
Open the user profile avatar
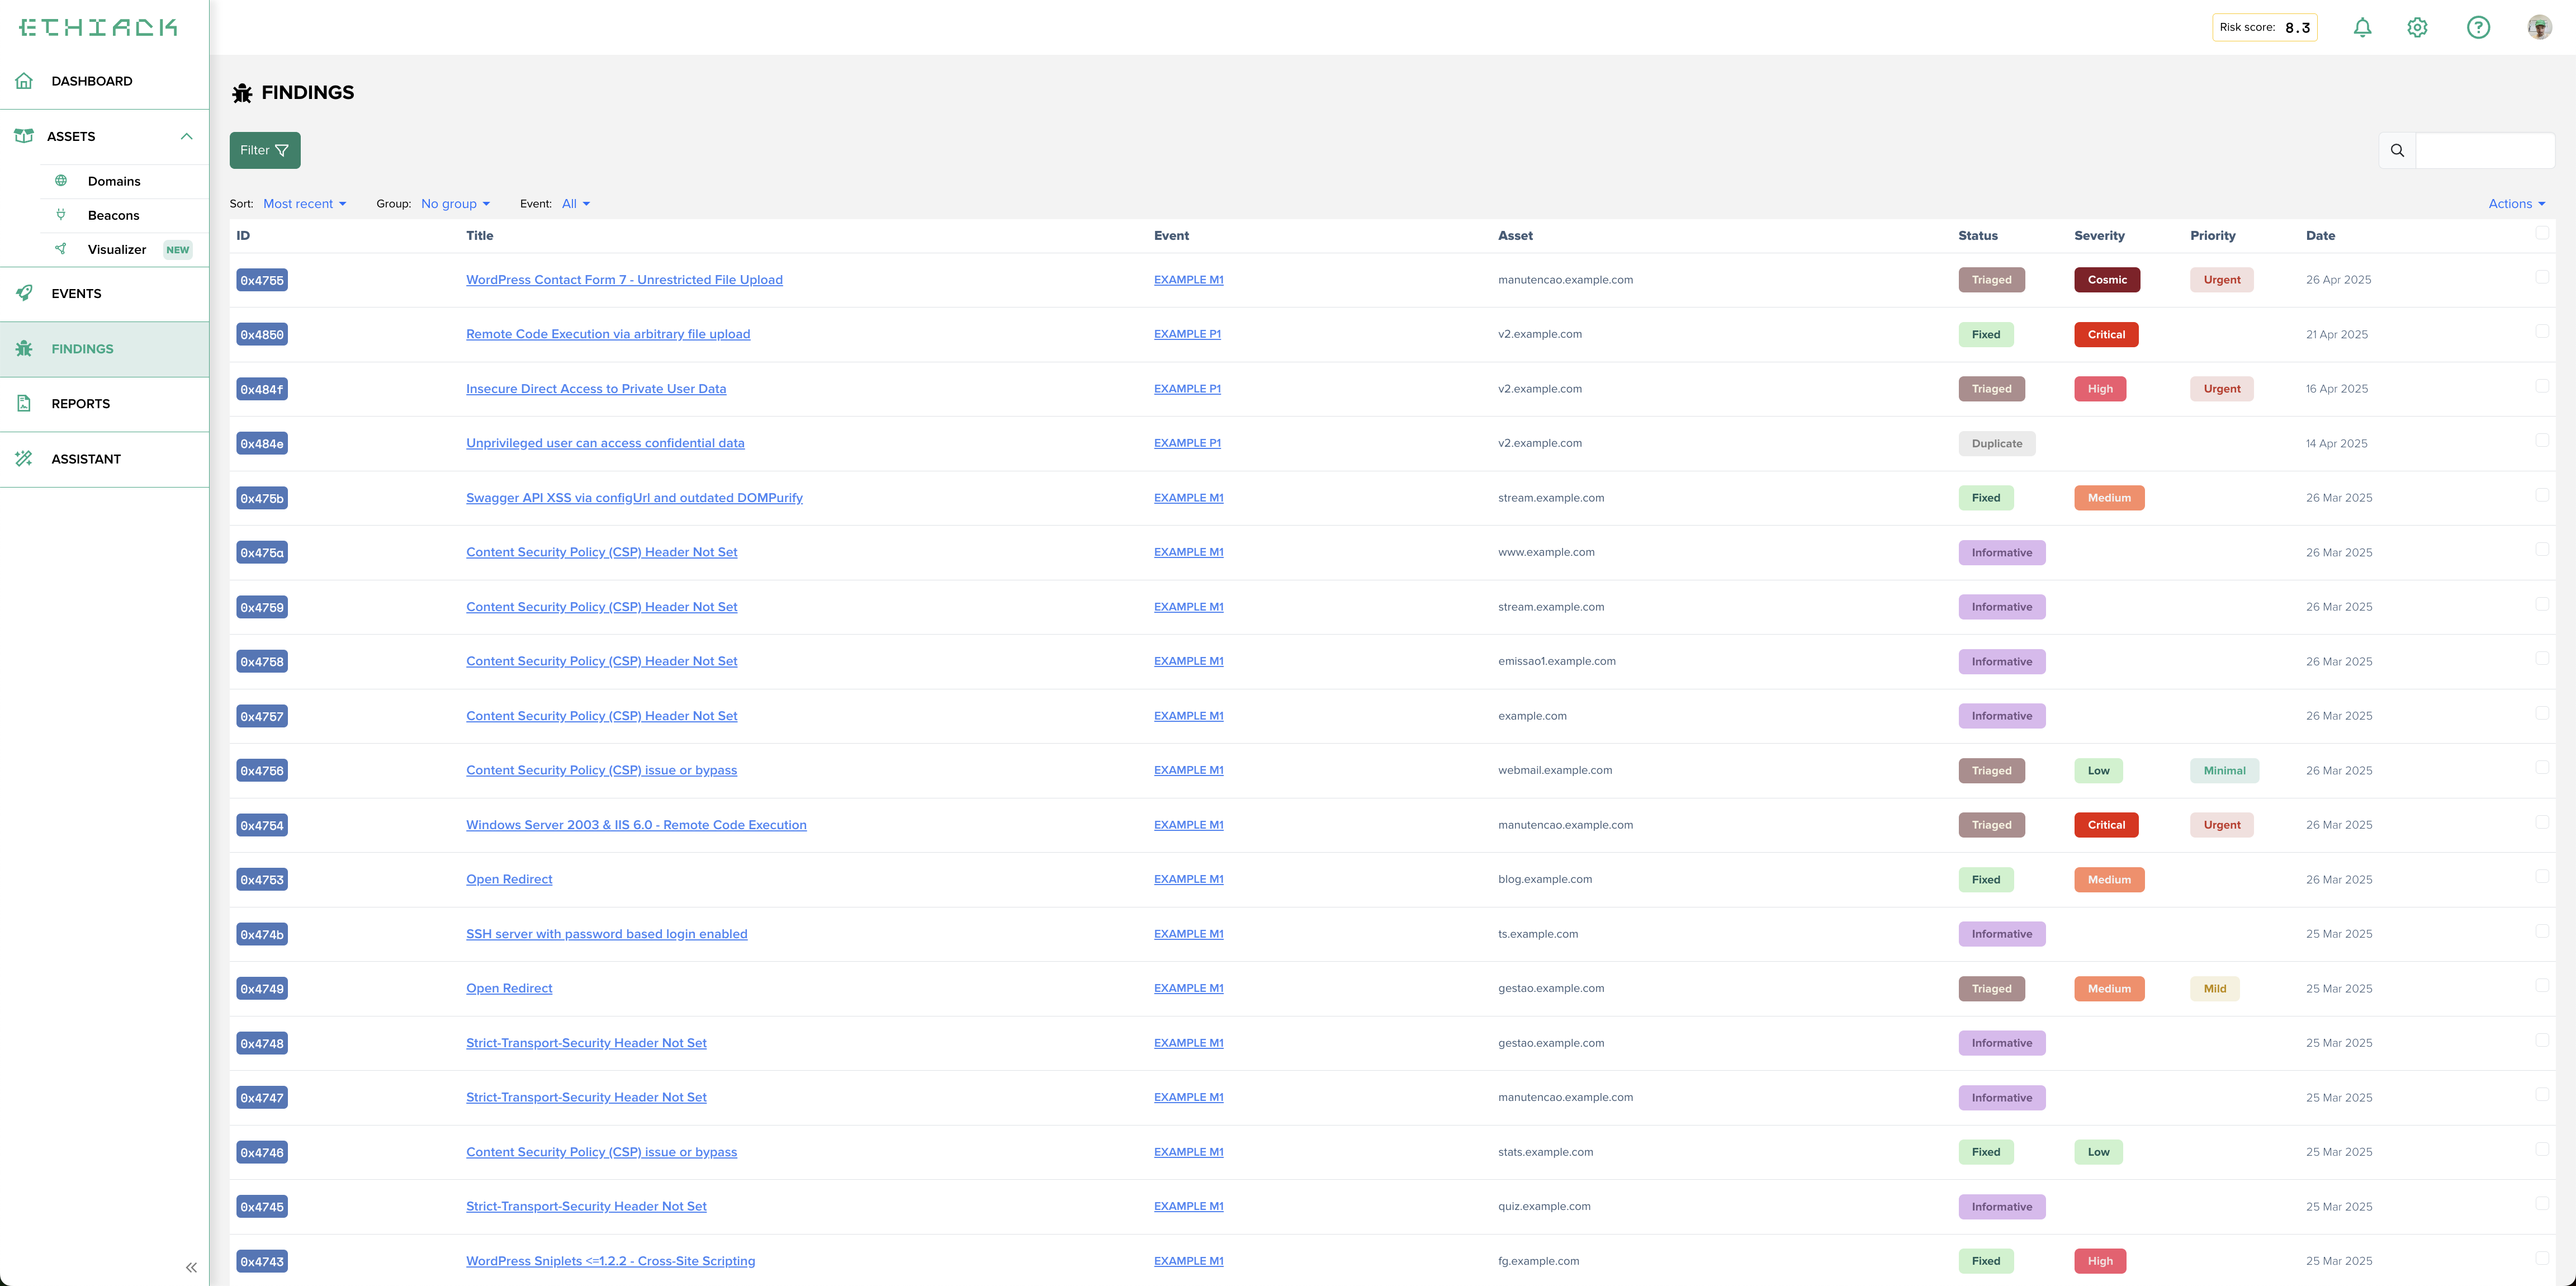[2539, 28]
